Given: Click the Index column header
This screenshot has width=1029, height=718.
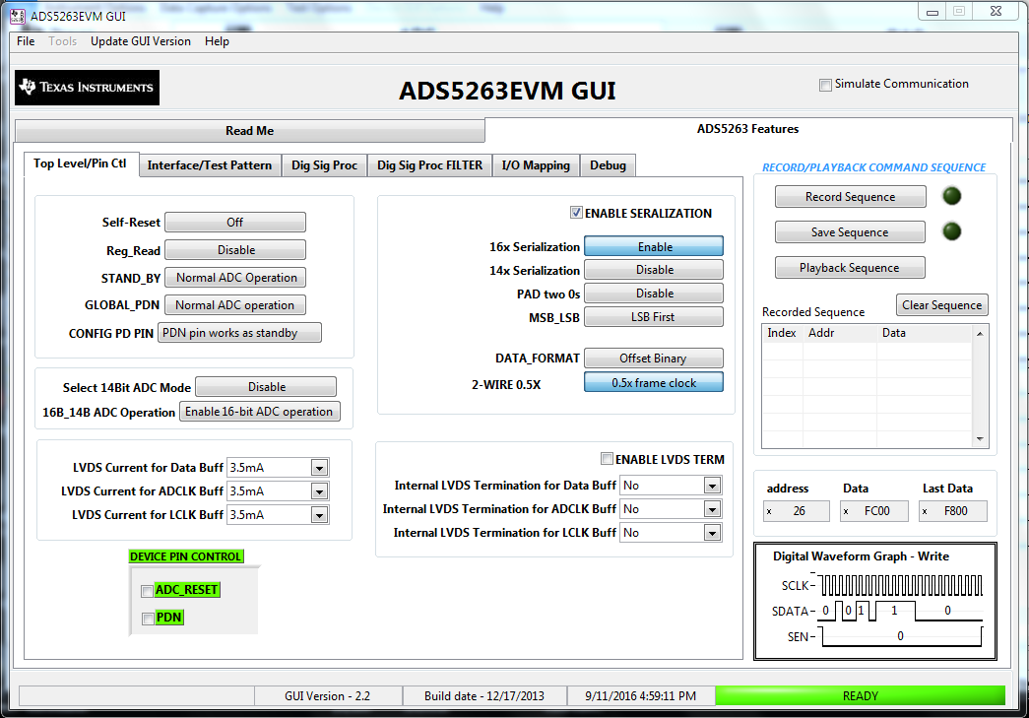Looking at the screenshot, I should tap(782, 334).
